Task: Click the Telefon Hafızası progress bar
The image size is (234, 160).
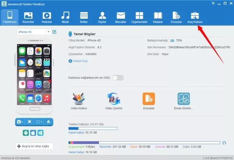Action: pyautogui.click(x=93, y=128)
